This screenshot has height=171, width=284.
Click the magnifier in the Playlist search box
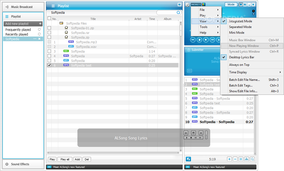point(179,12)
